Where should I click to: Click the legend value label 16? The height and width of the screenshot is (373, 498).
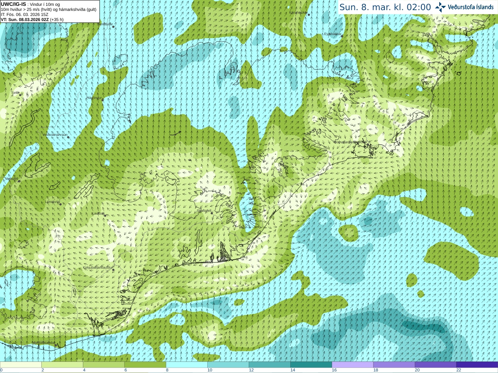click(334, 370)
